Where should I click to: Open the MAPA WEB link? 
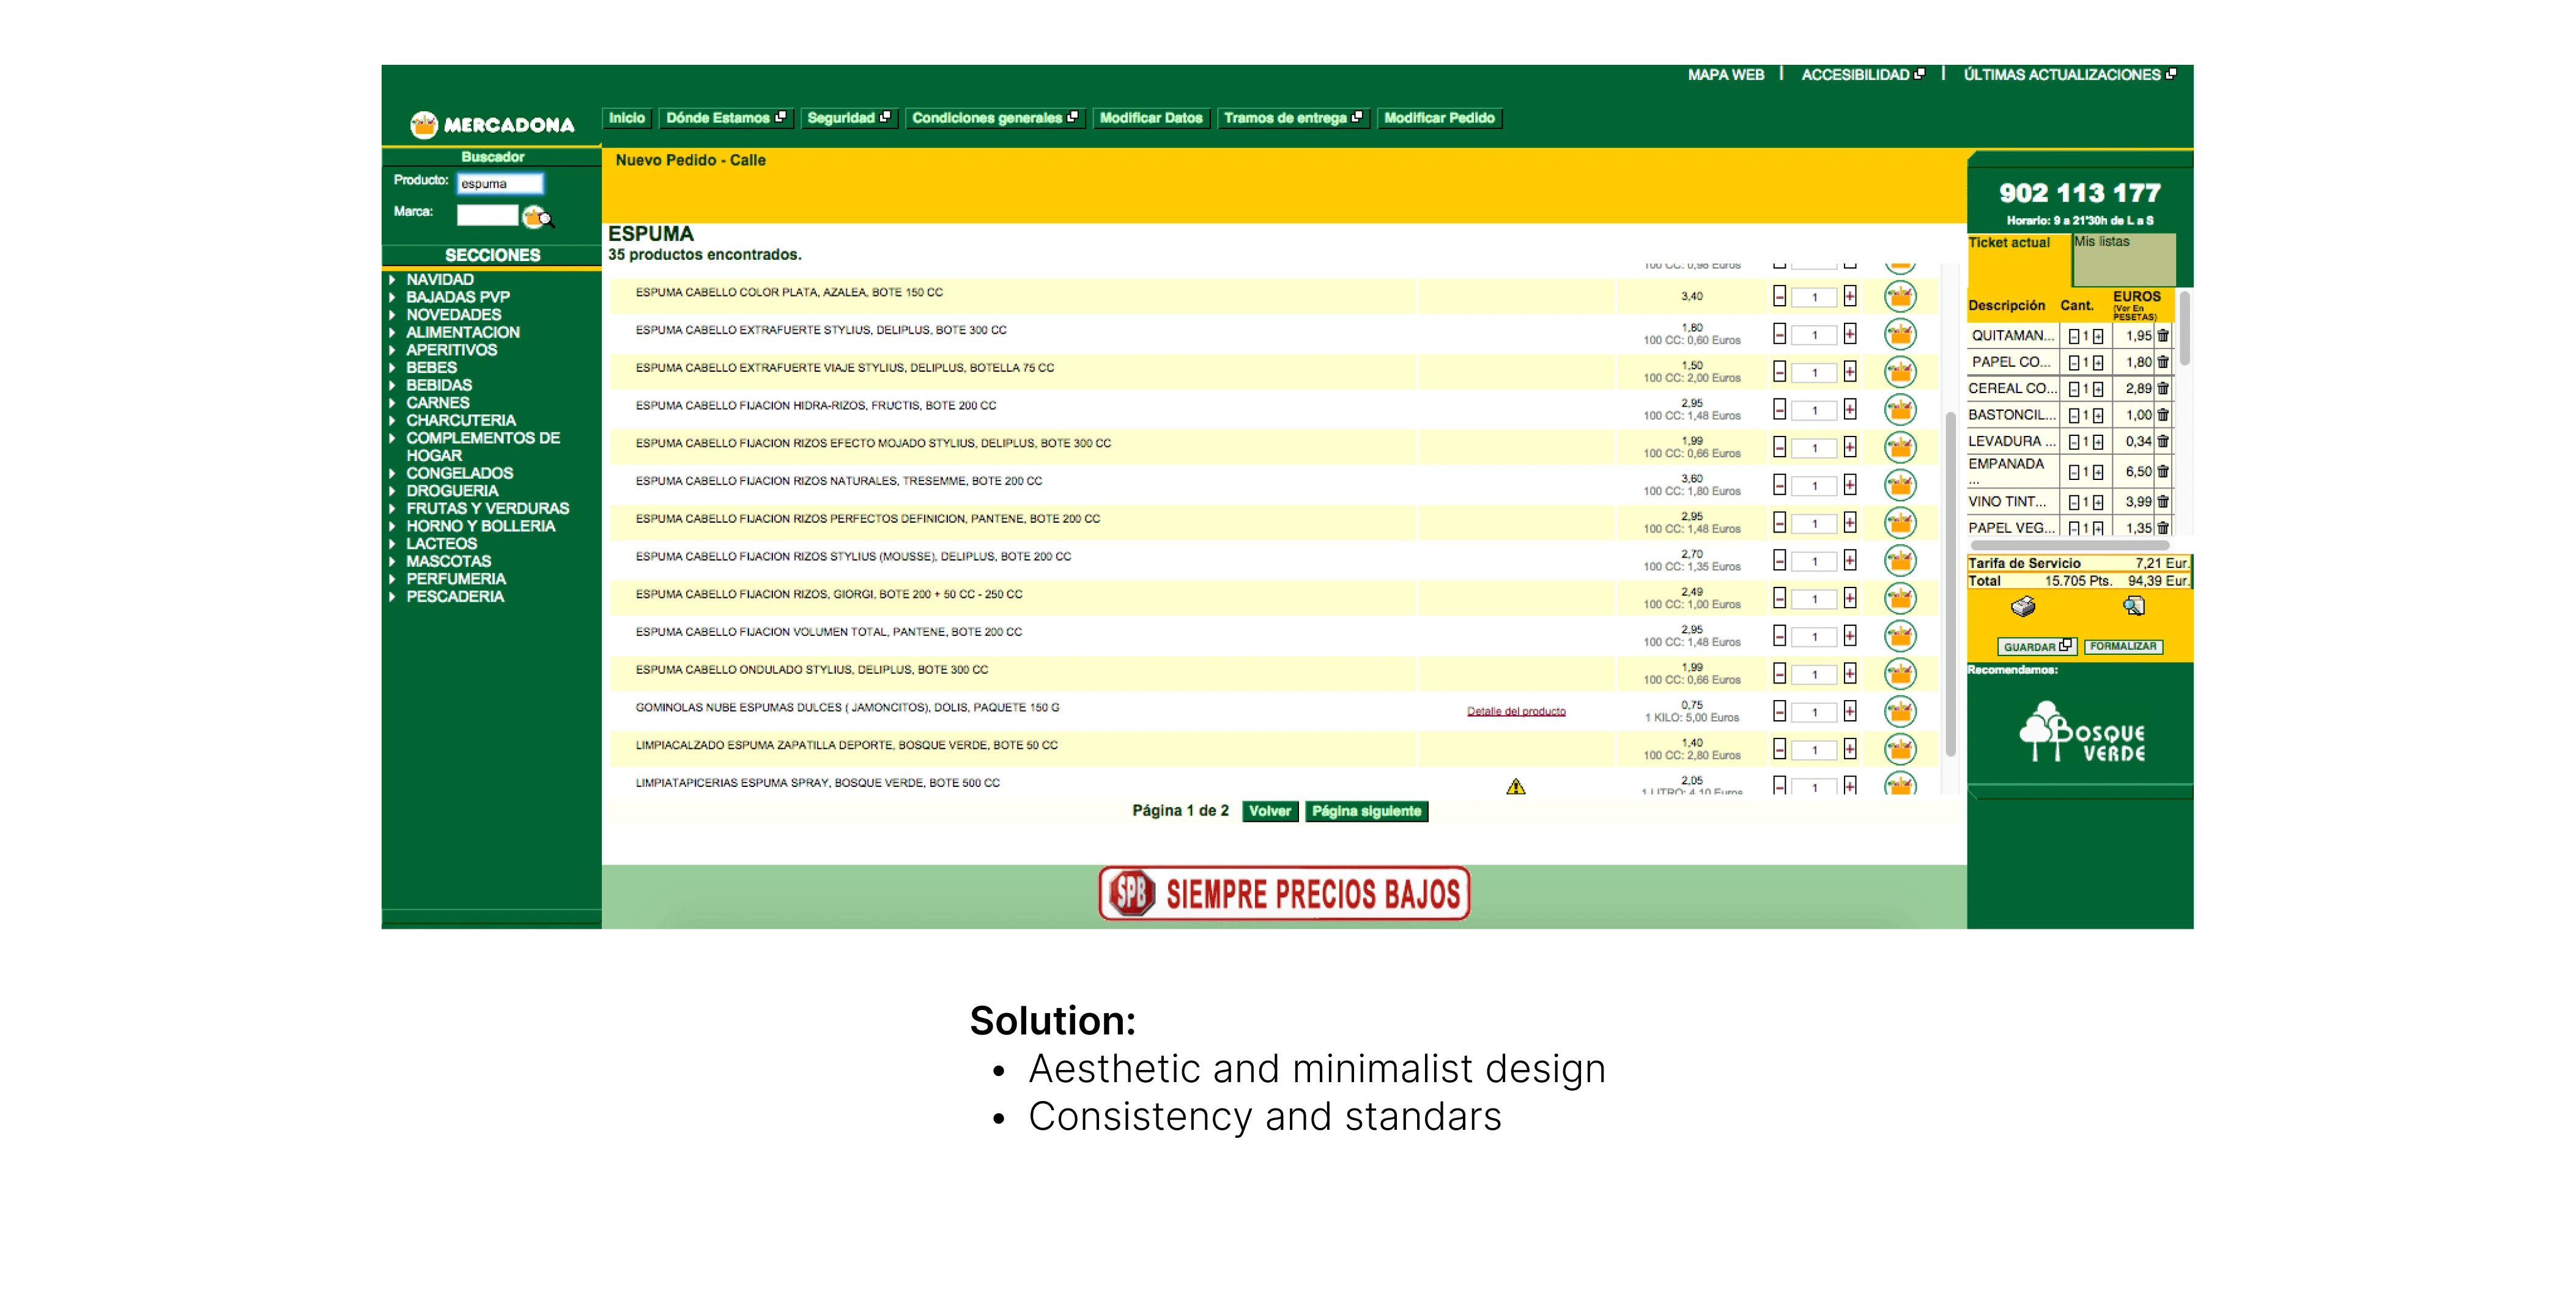tap(1725, 75)
